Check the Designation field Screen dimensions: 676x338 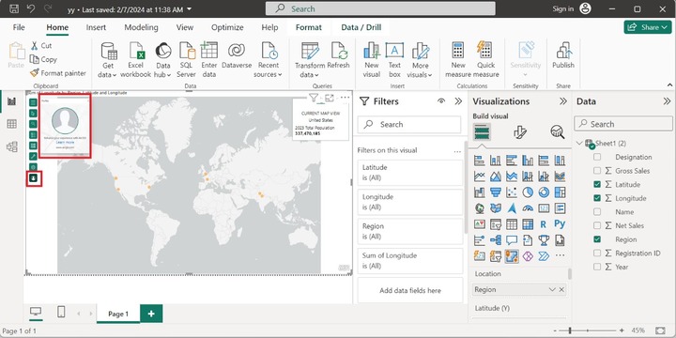click(x=597, y=158)
